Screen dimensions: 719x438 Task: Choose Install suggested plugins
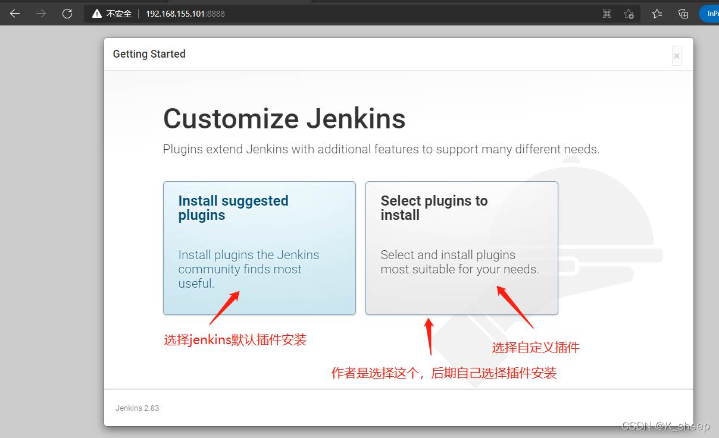(260, 248)
